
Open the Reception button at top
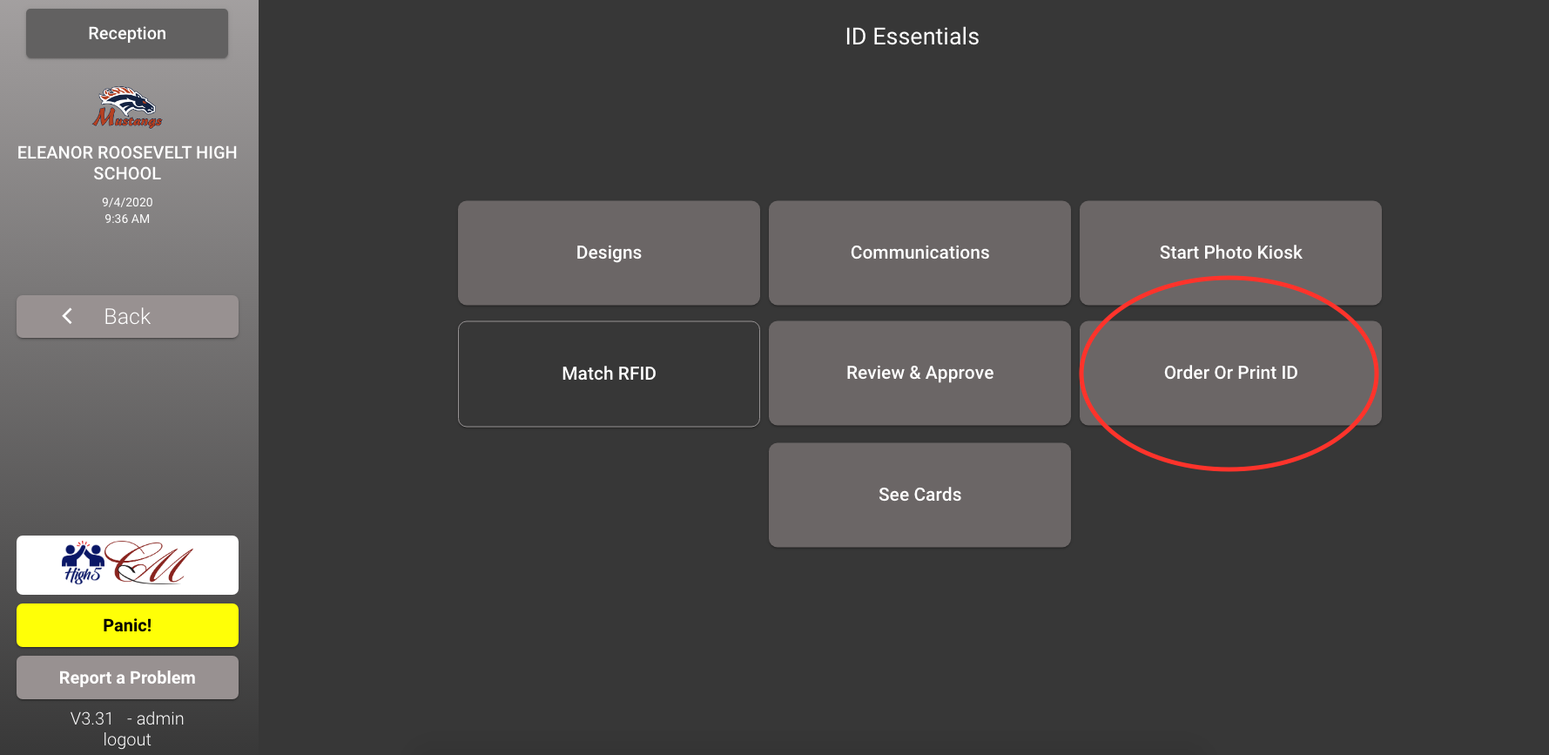(x=127, y=34)
